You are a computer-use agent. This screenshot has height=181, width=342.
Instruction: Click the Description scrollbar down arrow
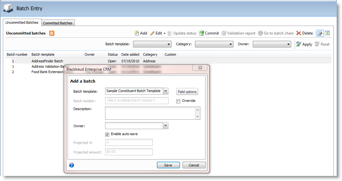(x=198, y=117)
